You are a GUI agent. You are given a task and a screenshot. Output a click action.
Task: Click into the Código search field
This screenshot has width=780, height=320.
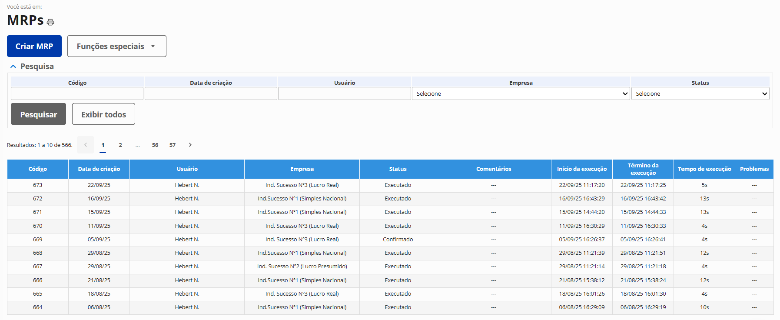coord(77,93)
